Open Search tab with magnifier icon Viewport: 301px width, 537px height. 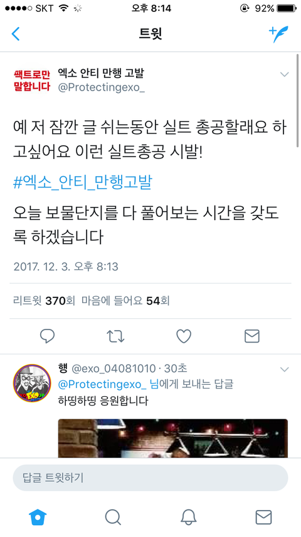click(113, 517)
